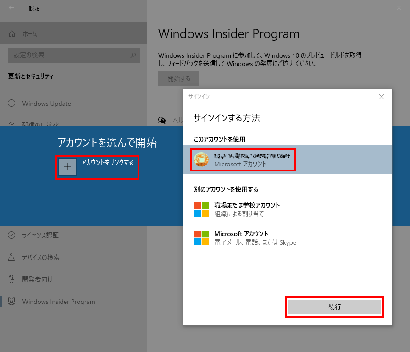Click the 続行 button
This screenshot has width=410, height=352.
coord(334,307)
